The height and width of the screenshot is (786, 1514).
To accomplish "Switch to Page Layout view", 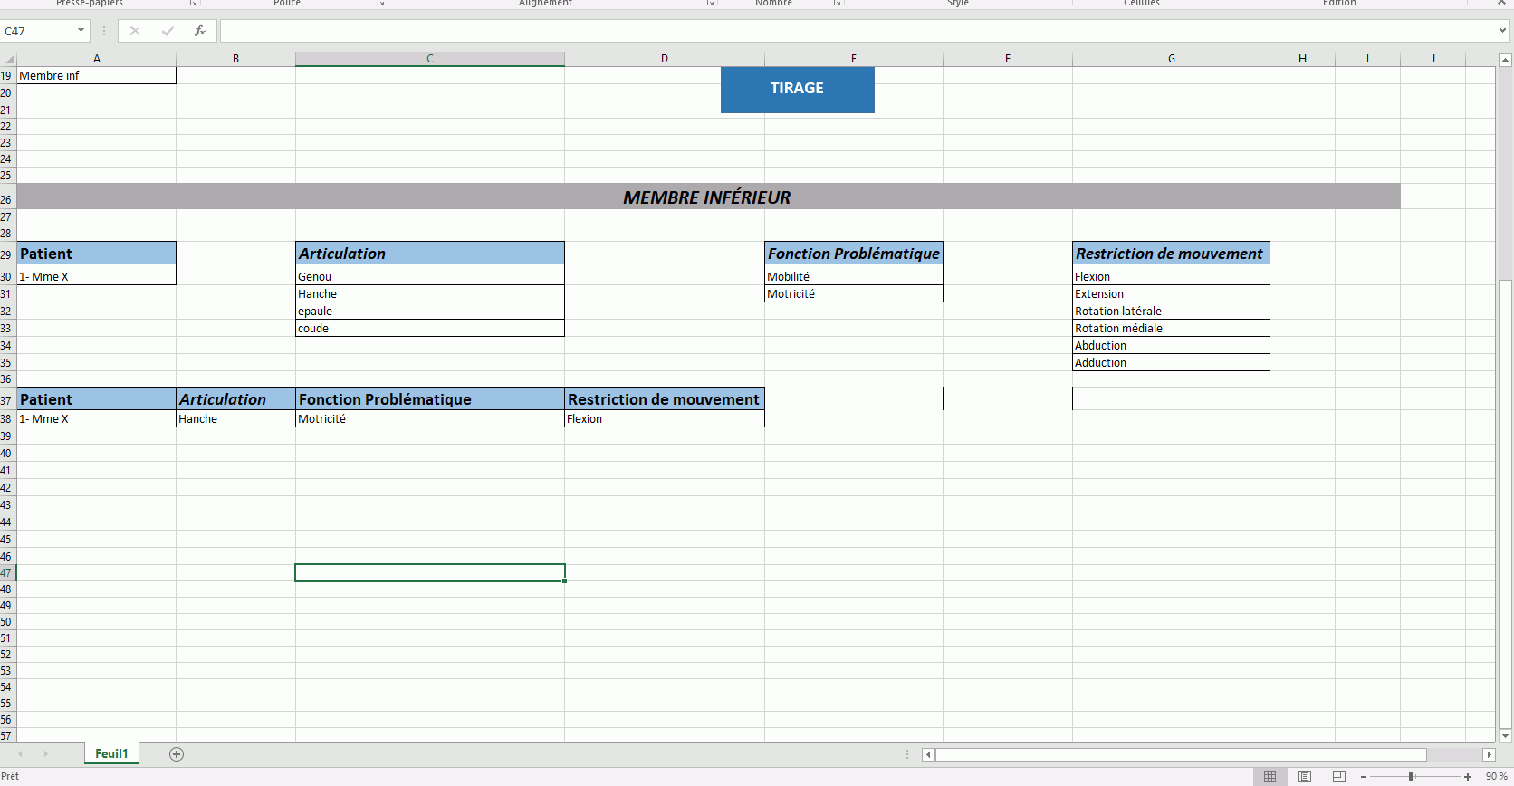I will coord(1305,777).
